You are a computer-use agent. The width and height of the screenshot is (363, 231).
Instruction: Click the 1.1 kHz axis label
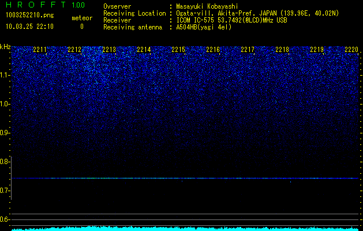click(x=5, y=75)
